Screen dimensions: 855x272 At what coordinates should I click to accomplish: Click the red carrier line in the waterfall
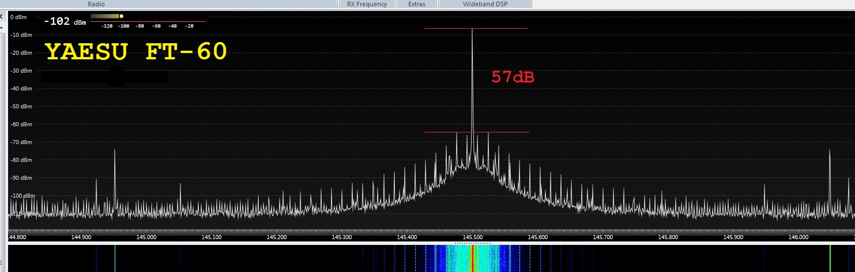click(472, 258)
